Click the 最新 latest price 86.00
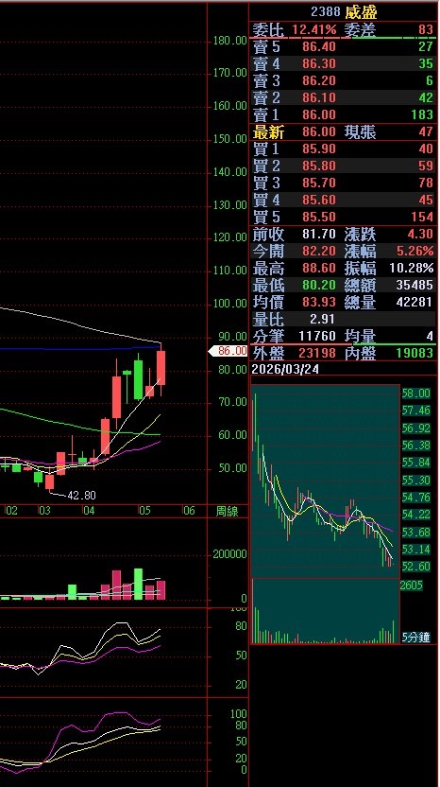The width and height of the screenshot is (440, 787). click(x=319, y=132)
